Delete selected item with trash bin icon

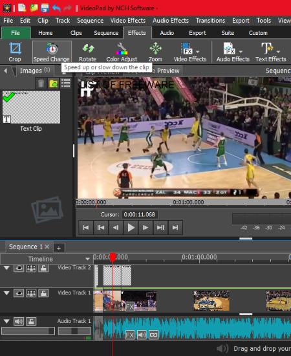(x=41, y=83)
